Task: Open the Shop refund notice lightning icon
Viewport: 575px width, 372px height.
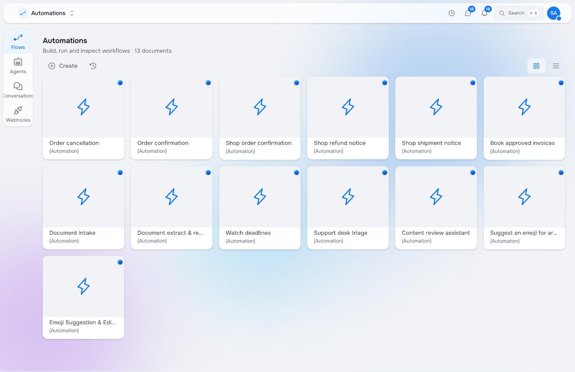Action: click(x=348, y=107)
